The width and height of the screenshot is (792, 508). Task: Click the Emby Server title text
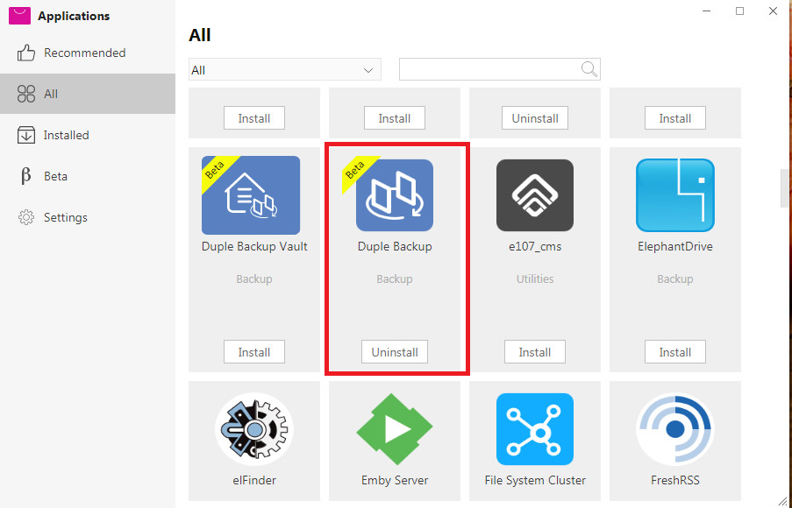[395, 480]
